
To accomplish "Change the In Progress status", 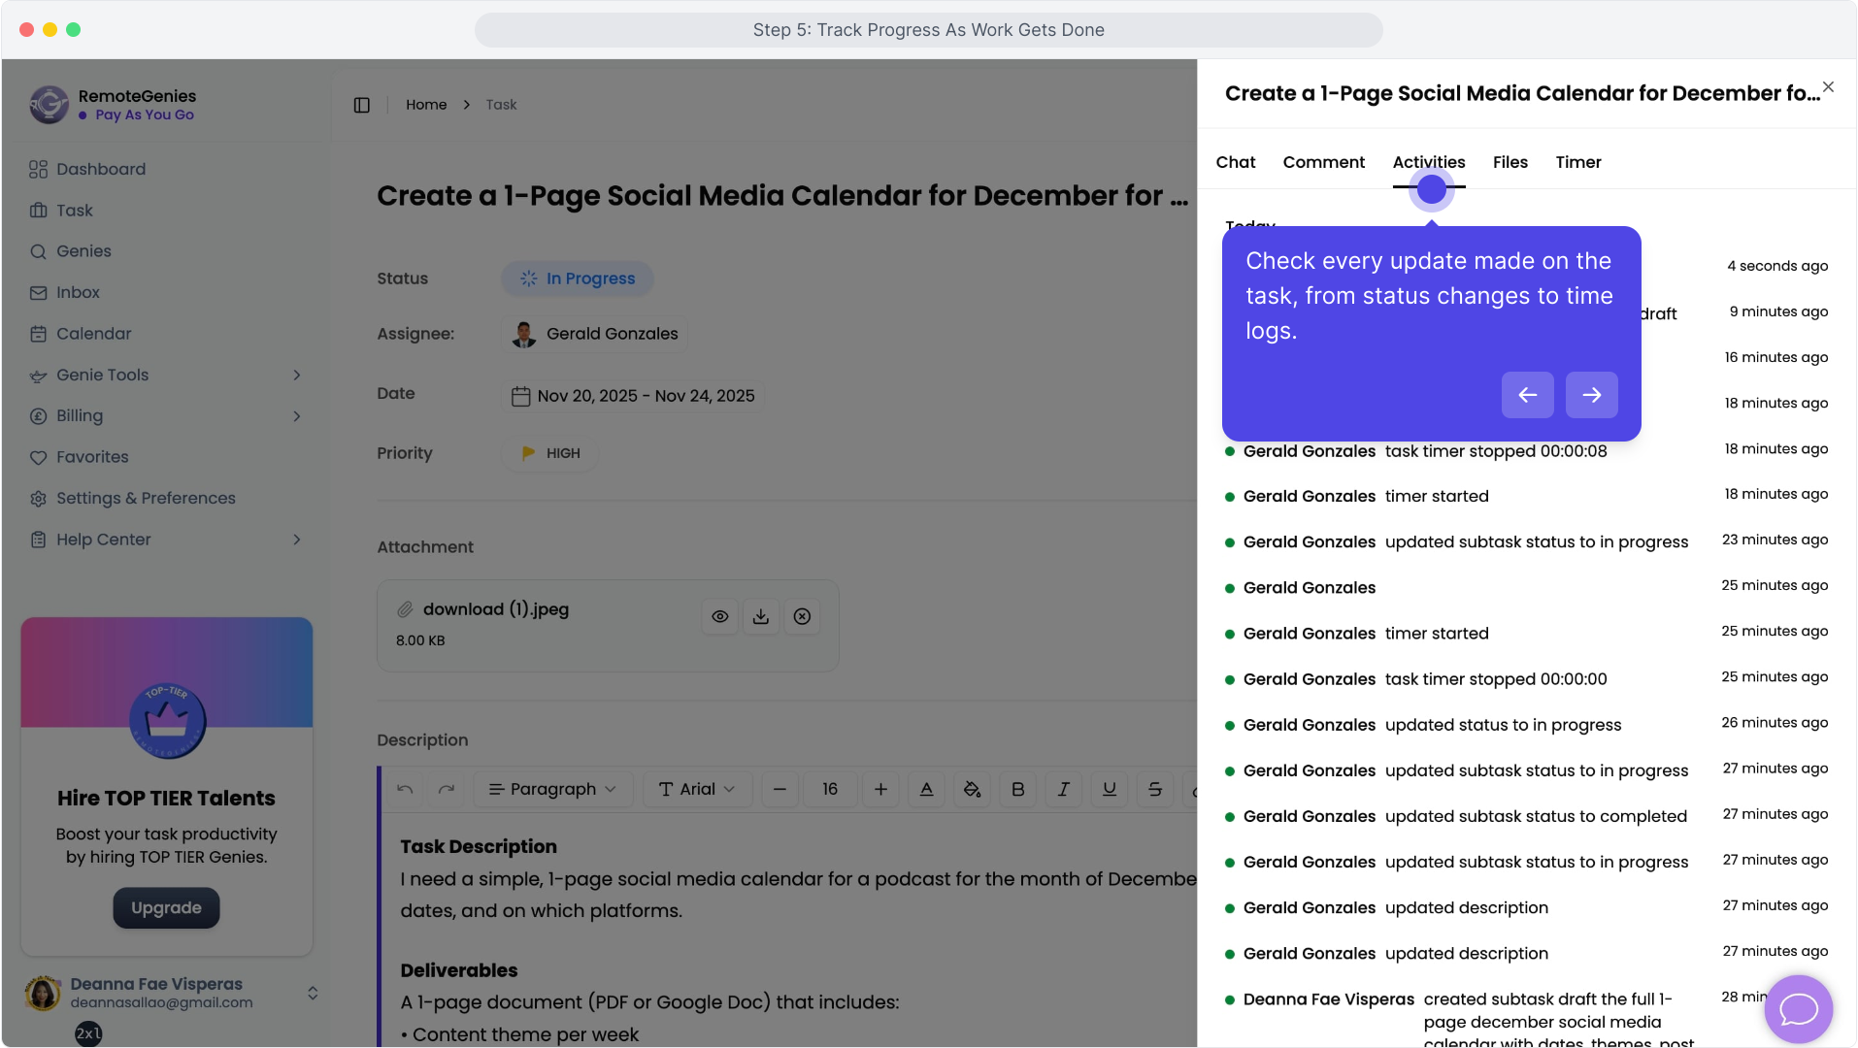I will click(578, 278).
